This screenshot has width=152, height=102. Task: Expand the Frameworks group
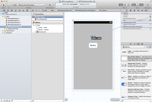3,31
